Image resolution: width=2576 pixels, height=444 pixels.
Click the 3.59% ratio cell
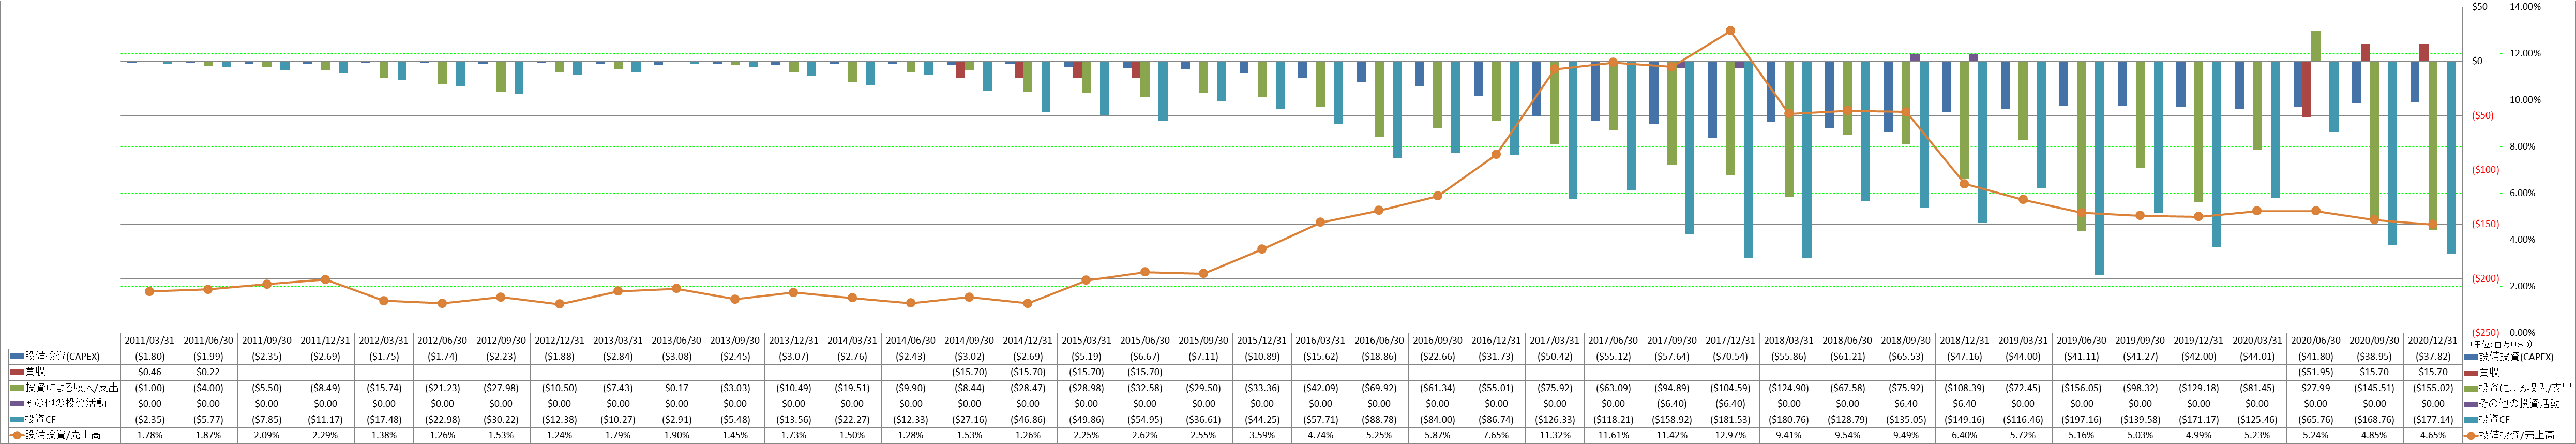pos(1262,436)
